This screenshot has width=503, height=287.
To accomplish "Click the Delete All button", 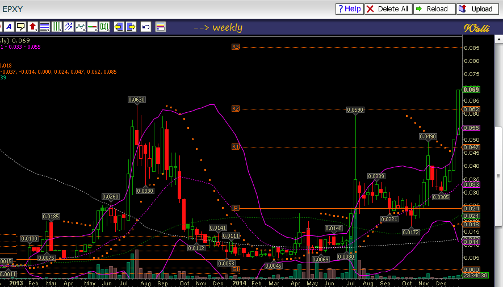I will (x=388, y=9).
